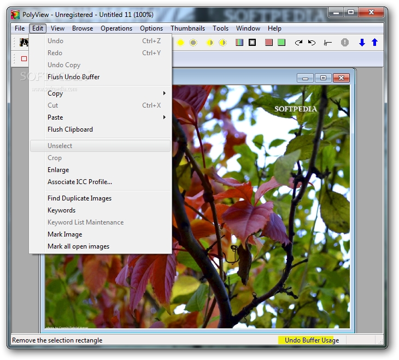Click disabled Keyword List Maintenance entry
The image size is (399, 360).
tap(101, 222)
